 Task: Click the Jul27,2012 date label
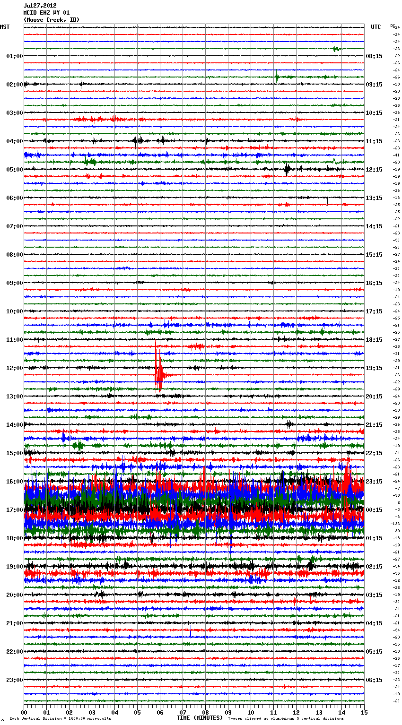click(x=40, y=6)
